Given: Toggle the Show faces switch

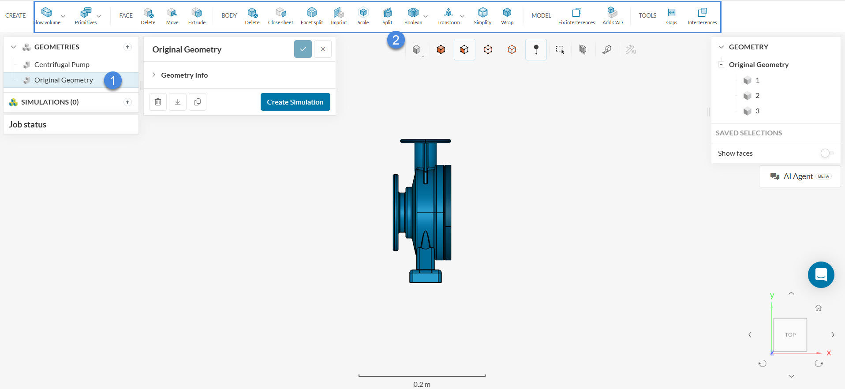Looking at the screenshot, I should (x=826, y=153).
